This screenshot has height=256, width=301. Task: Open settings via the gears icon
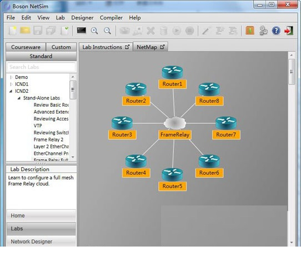pyautogui.click(x=263, y=31)
